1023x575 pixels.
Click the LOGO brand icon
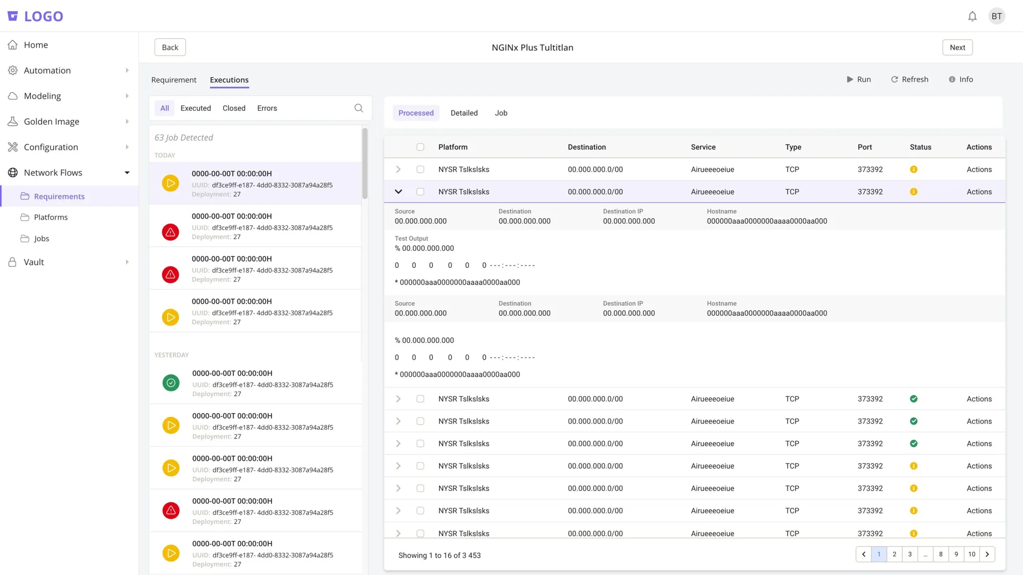[13, 16]
